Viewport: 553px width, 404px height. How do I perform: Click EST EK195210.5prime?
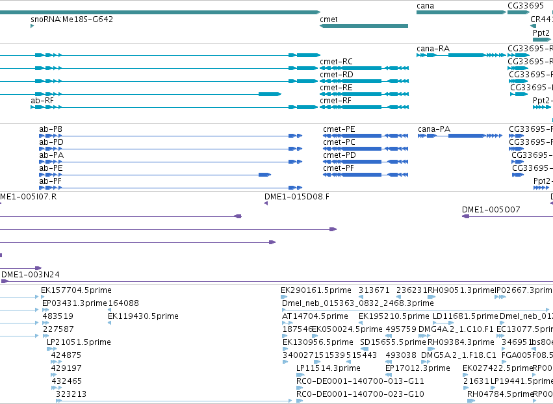click(x=394, y=316)
